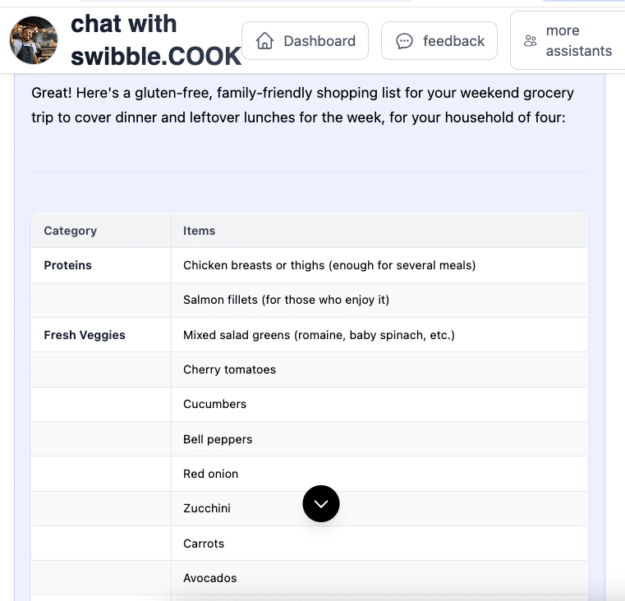This screenshot has width=625, height=601.
Task: Select the Items column header
Action: point(200,231)
